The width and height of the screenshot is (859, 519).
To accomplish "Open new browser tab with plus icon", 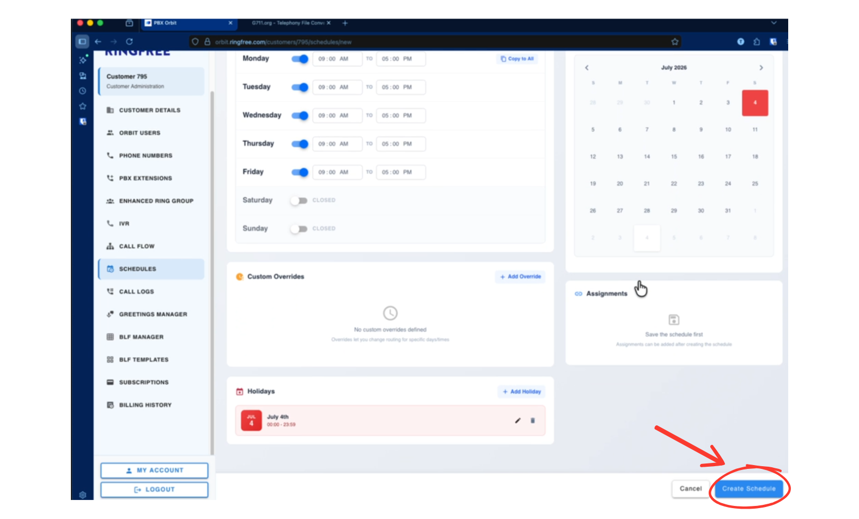I will (345, 23).
